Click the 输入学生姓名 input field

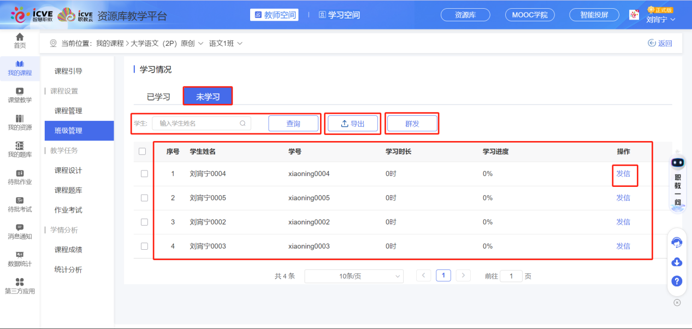(x=198, y=124)
